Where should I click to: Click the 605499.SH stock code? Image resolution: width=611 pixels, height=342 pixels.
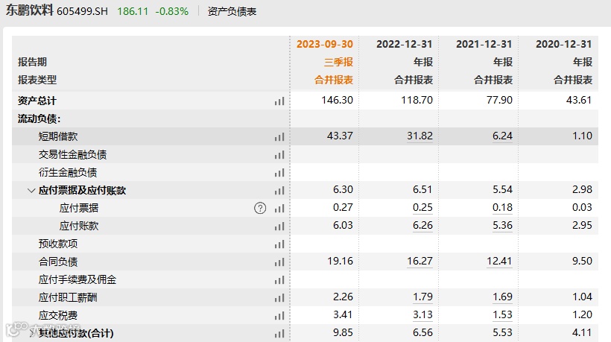pos(82,11)
